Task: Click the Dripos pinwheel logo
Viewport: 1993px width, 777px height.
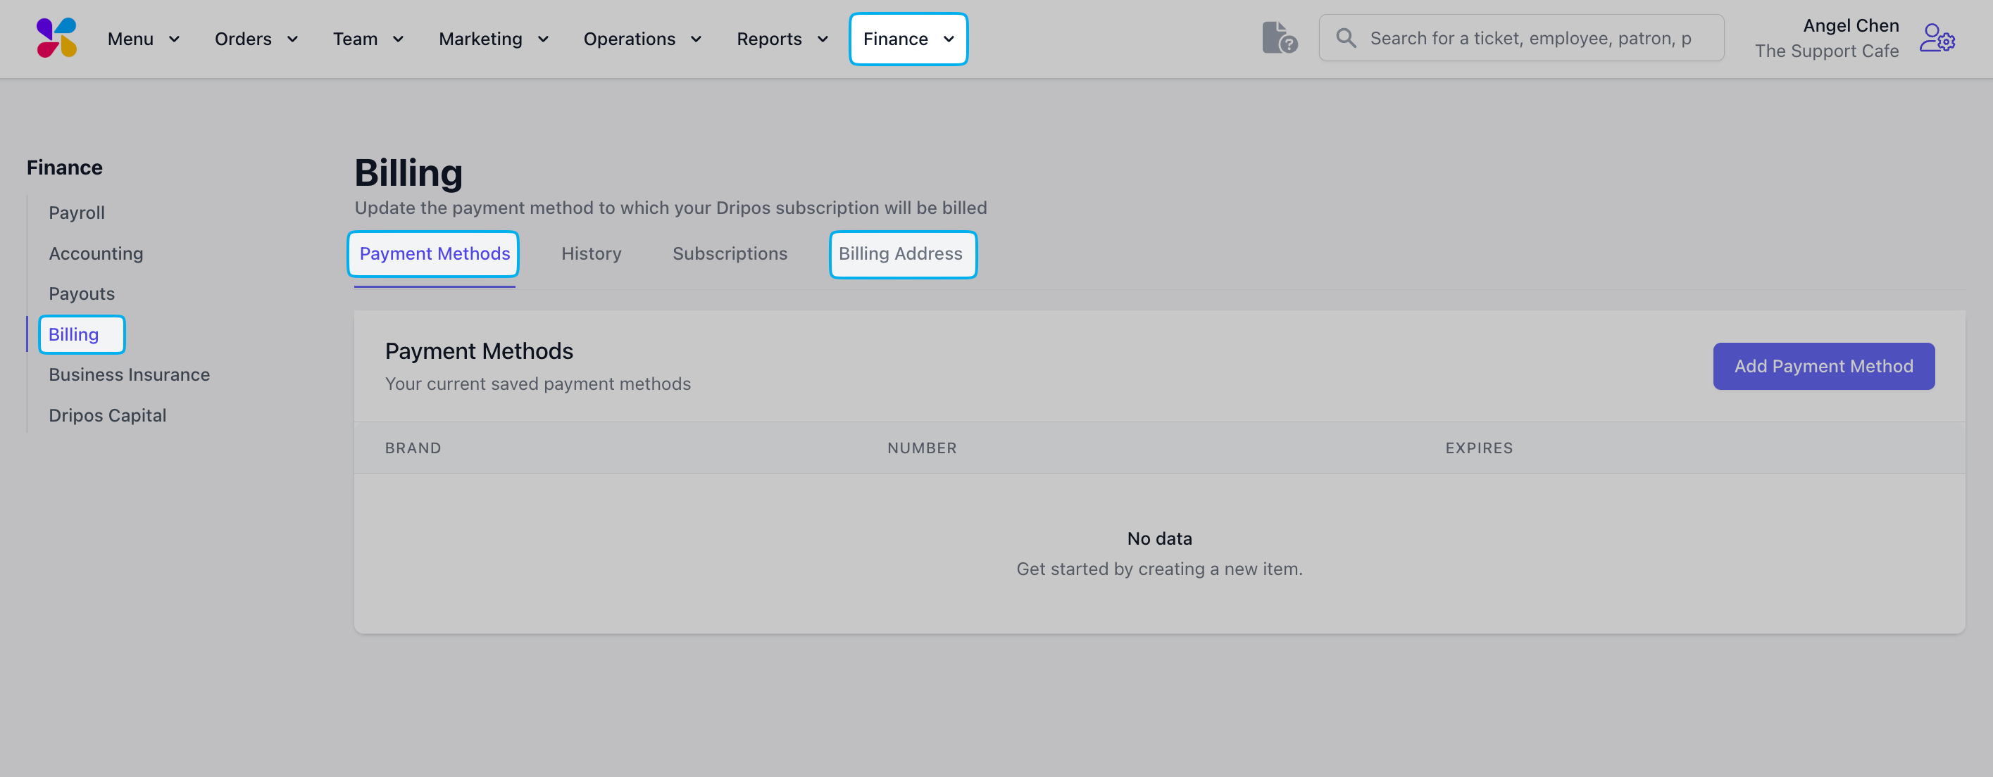Action: coord(56,38)
